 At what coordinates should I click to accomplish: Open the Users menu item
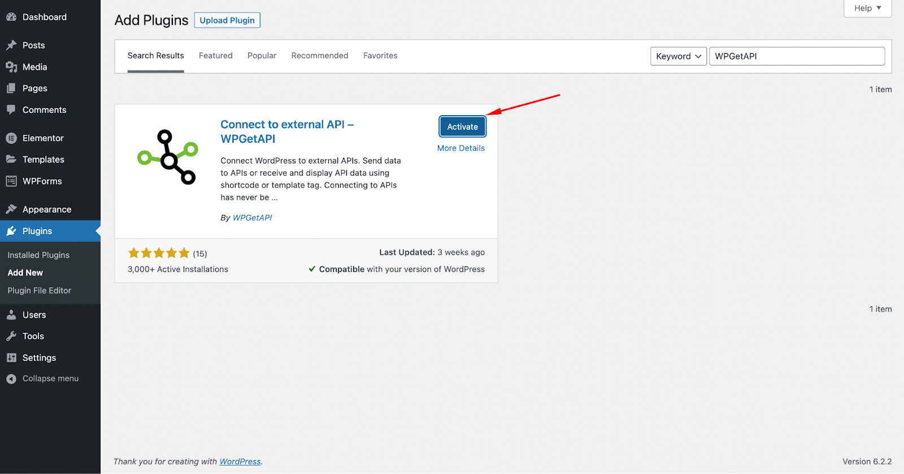50,315
